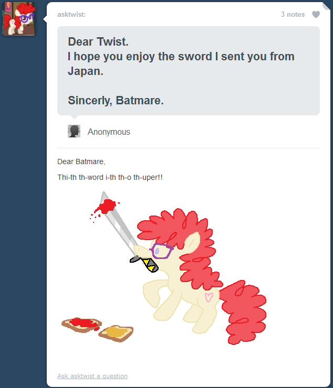Click the heart cutie mark on pony
This screenshot has height=388, width=333.
(209, 297)
